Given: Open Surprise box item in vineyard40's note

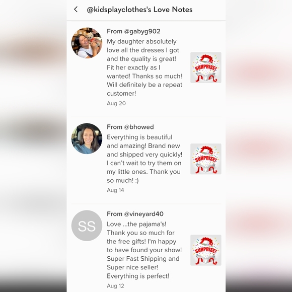Looking at the screenshot, I should tap(206, 250).
